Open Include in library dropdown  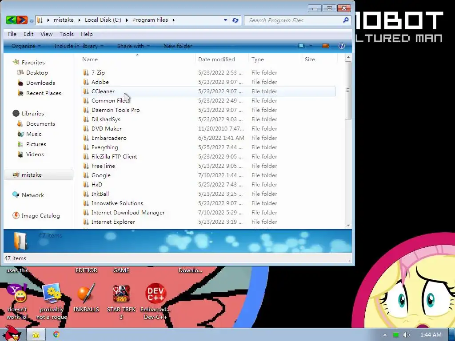click(79, 46)
